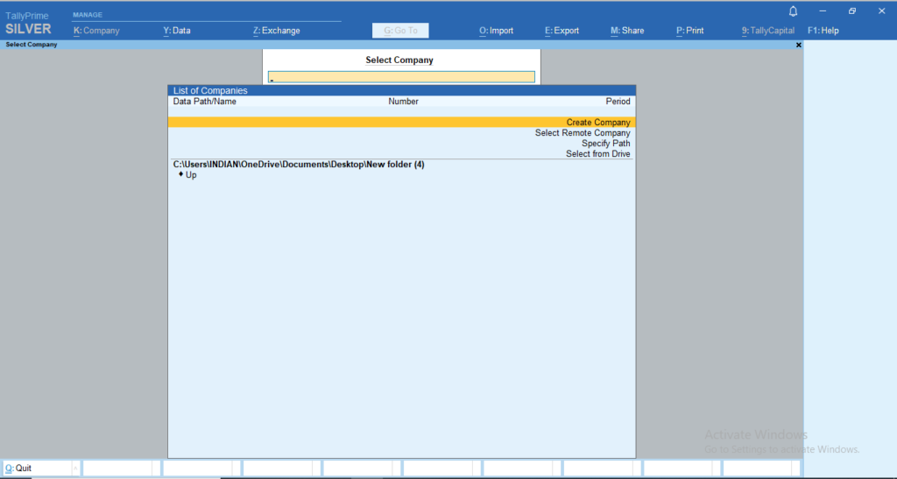Open the K: Company menu
Viewport: 897px width, 479px height.
pyautogui.click(x=96, y=31)
